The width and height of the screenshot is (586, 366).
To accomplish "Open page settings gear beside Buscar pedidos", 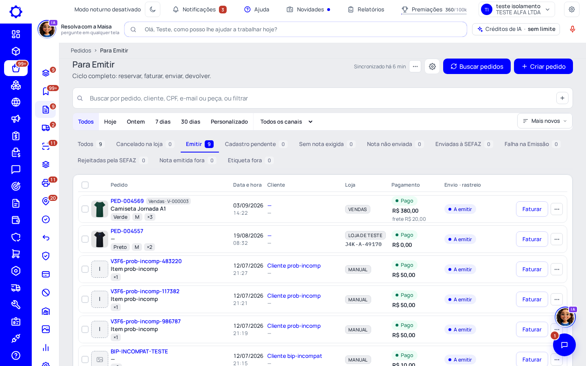I will [x=432, y=66].
